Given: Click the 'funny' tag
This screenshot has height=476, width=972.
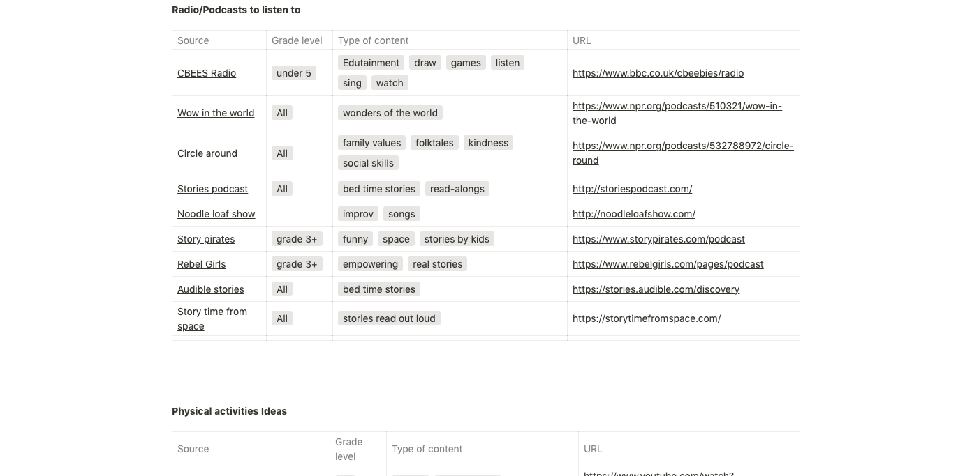Looking at the screenshot, I should (x=355, y=239).
